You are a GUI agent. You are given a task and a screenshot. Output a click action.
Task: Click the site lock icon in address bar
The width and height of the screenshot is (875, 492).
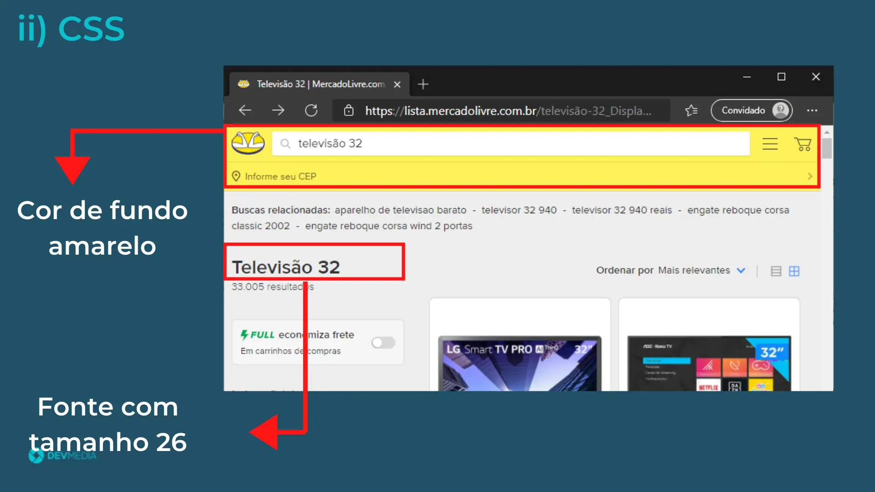[349, 110]
